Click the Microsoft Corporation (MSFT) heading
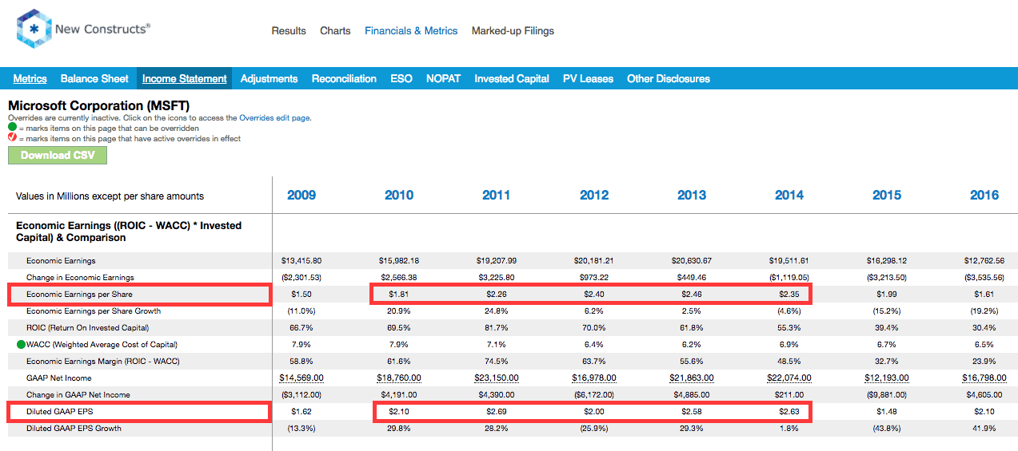Screen dimensions: 1018x451 click(x=98, y=105)
